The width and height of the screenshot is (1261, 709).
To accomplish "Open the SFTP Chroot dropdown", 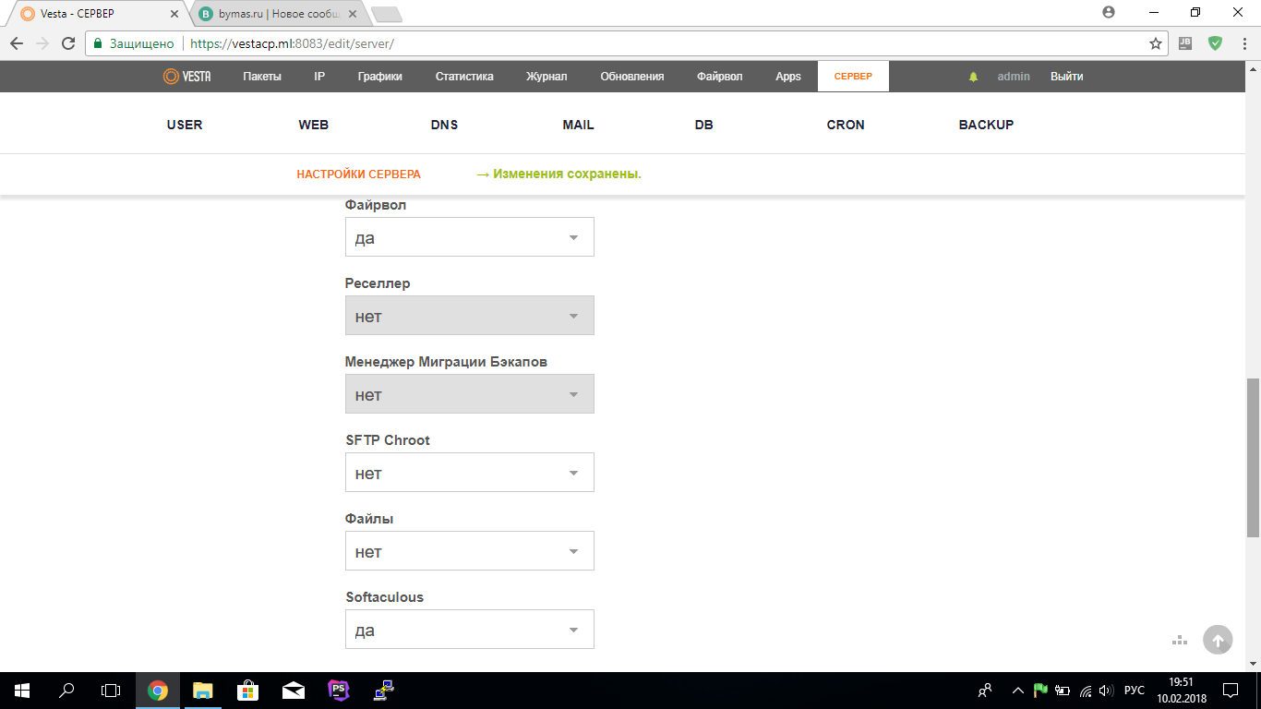I will (469, 473).
